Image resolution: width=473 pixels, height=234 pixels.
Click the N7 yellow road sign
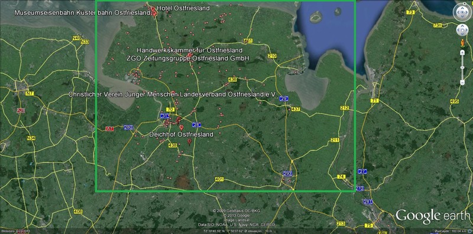[29, 94]
